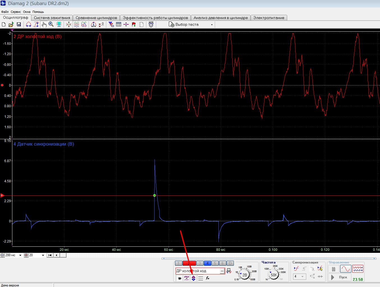Open the Сервис menu

[x=16, y=12]
